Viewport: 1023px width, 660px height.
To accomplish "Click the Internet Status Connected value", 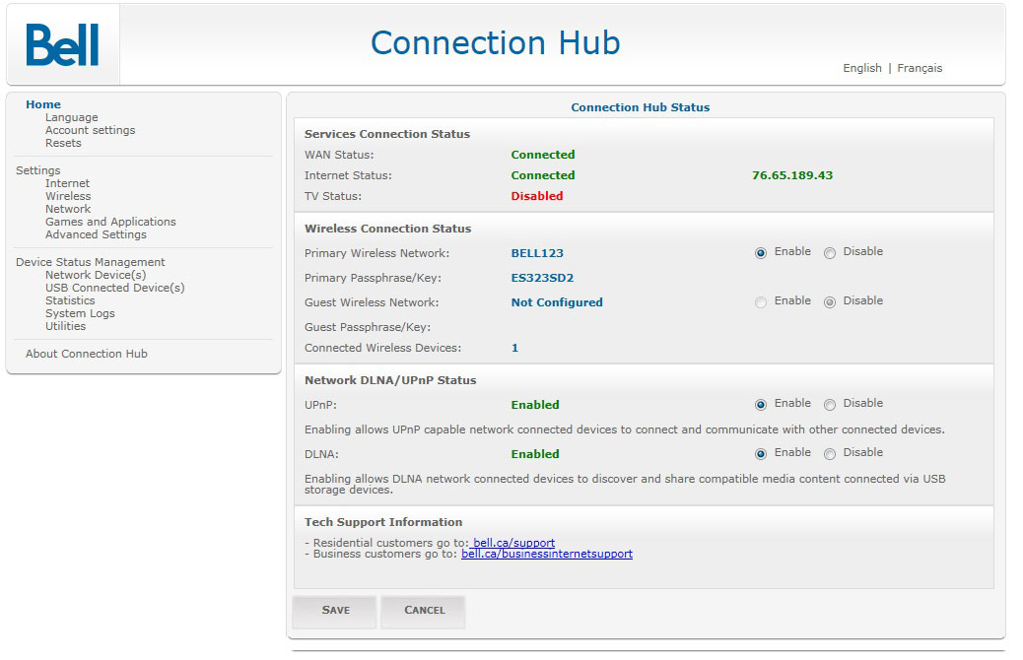I will [x=543, y=174].
